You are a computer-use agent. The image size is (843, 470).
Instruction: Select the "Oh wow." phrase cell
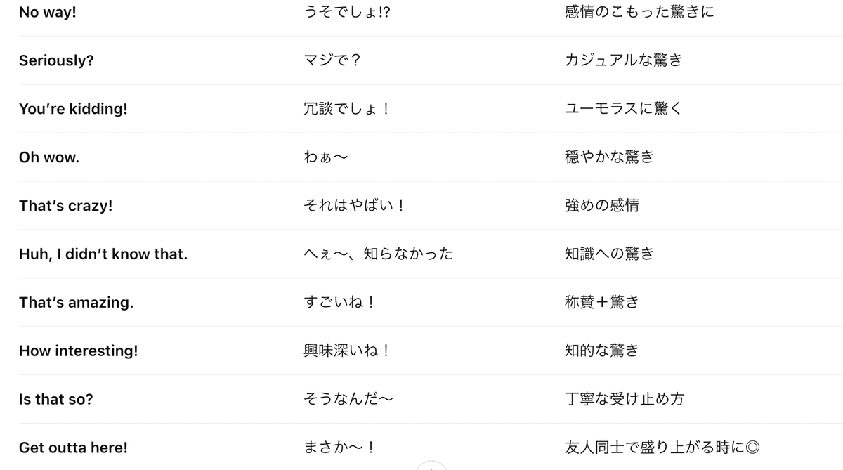click(49, 157)
